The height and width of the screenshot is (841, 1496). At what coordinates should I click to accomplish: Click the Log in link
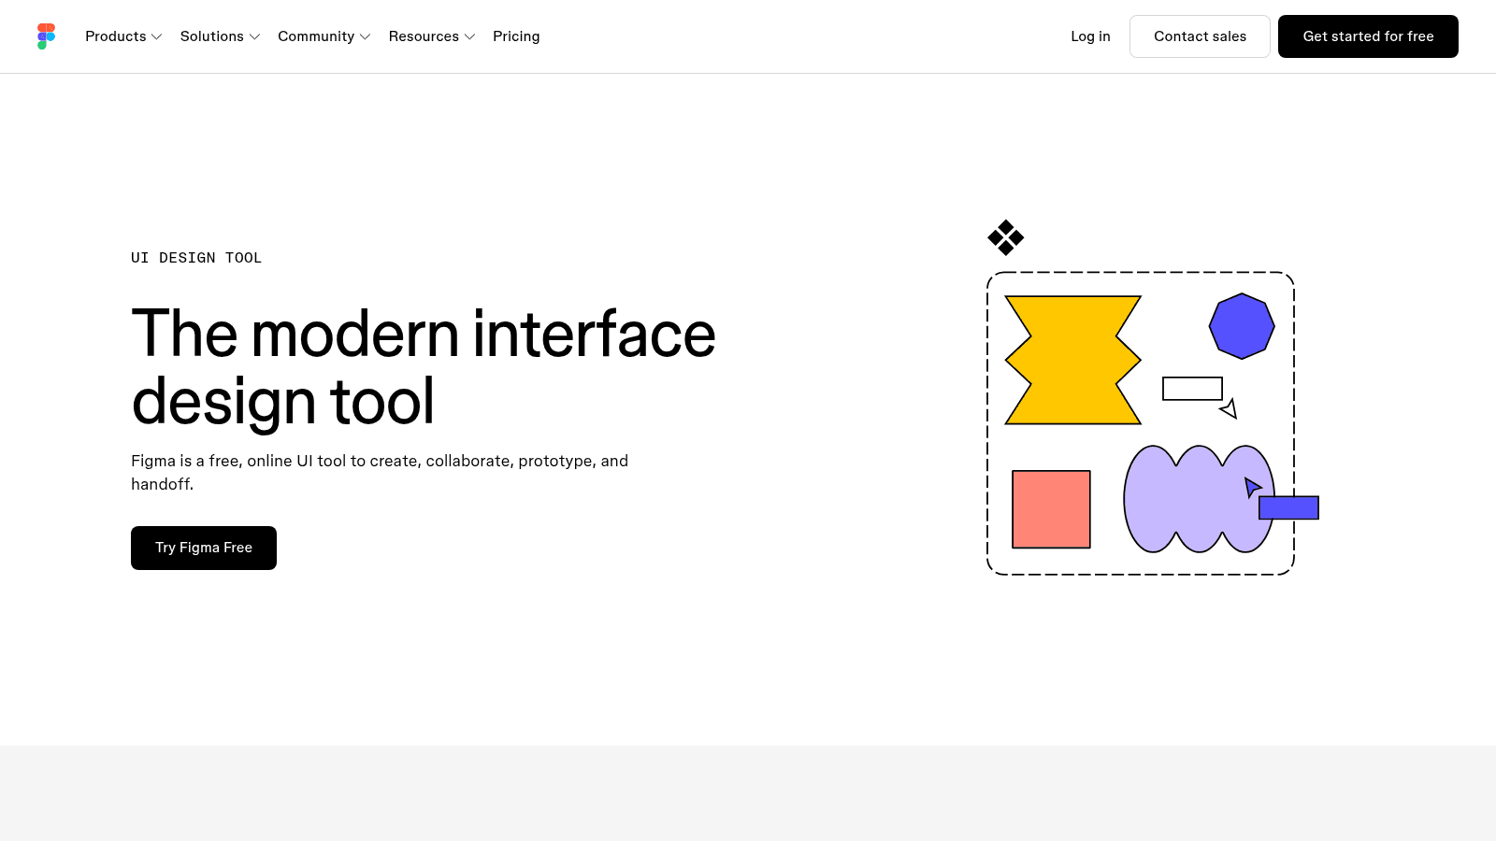click(x=1090, y=36)
